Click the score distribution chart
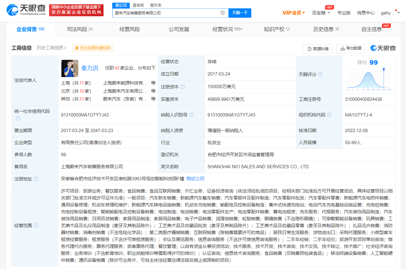The width and height of the screenshot is (406, 269). 369,79
